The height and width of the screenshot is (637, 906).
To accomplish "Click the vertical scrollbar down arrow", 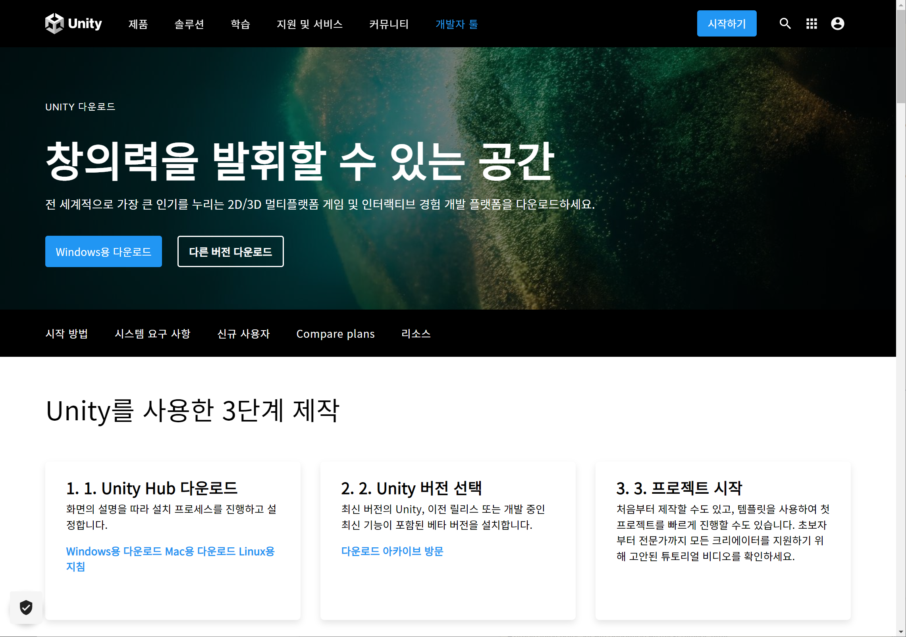I will pyautogui.click(x=901, y=632).
